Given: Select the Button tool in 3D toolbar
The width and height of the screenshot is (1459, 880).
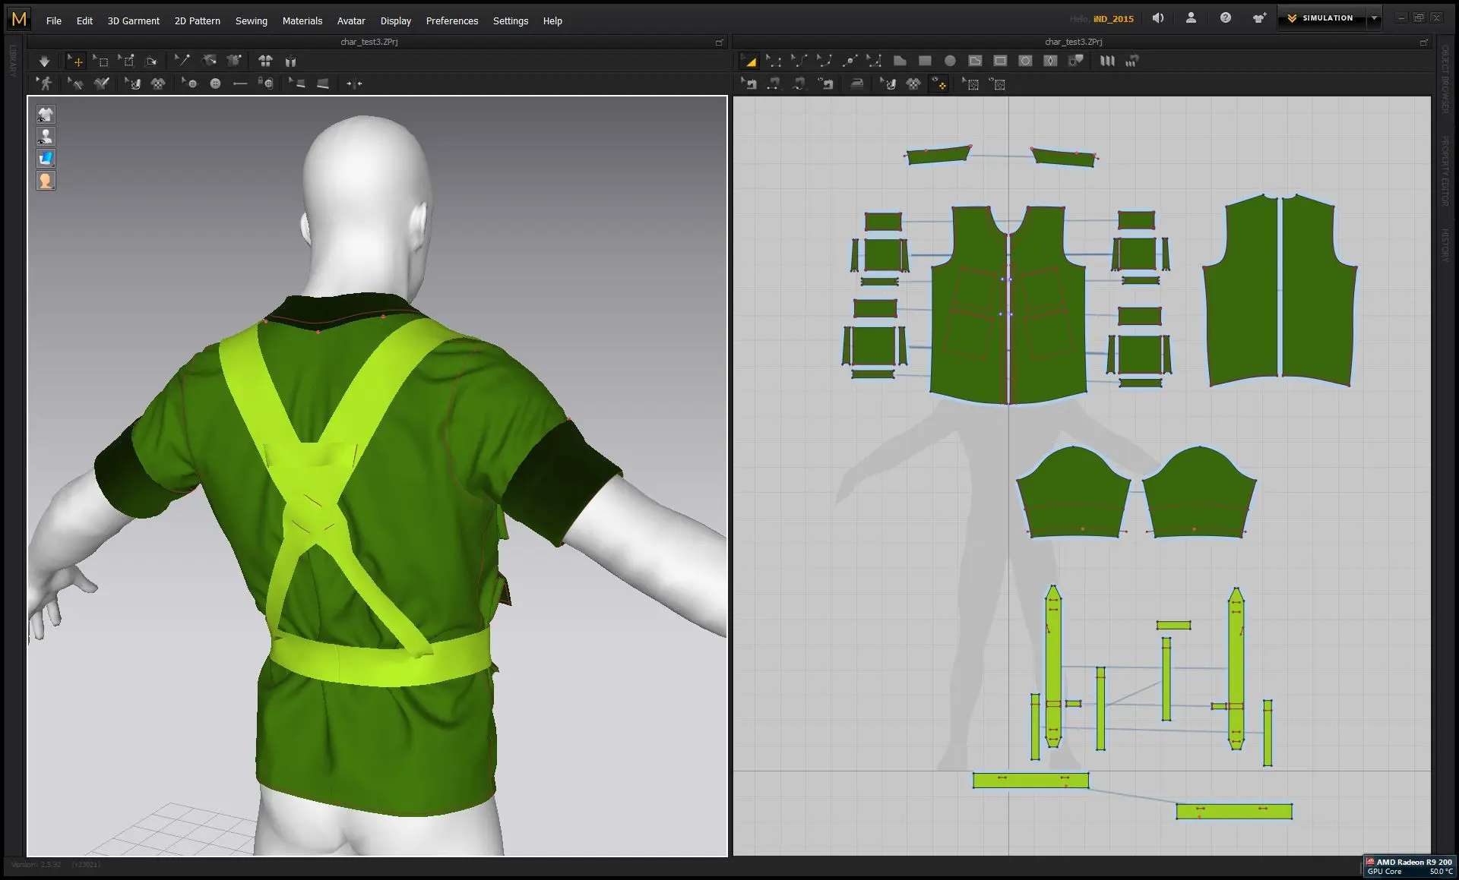Looking at the screenshot, I should 215,84.
